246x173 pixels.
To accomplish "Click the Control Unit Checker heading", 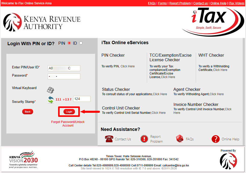I will point(121,108).
